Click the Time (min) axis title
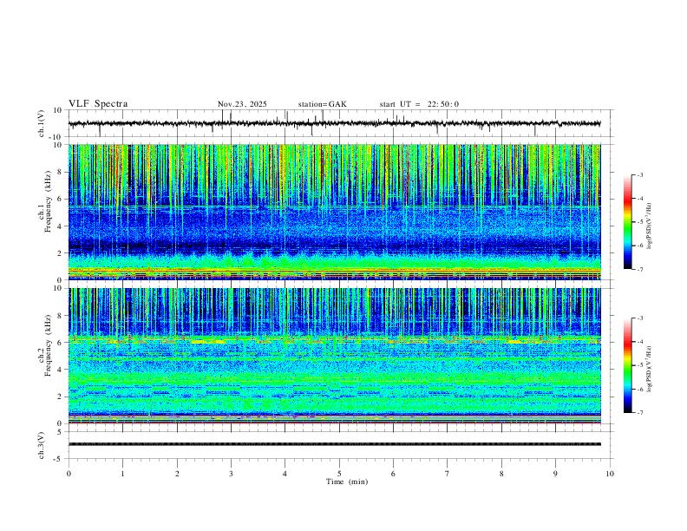687x531 pixels. pos(347,482)
